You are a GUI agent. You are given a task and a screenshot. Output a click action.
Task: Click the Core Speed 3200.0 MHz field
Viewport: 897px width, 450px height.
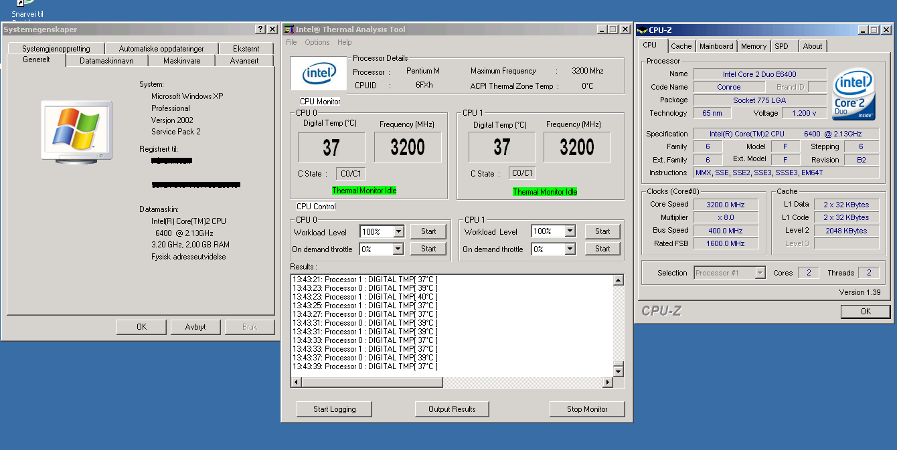tap(725, 205)
